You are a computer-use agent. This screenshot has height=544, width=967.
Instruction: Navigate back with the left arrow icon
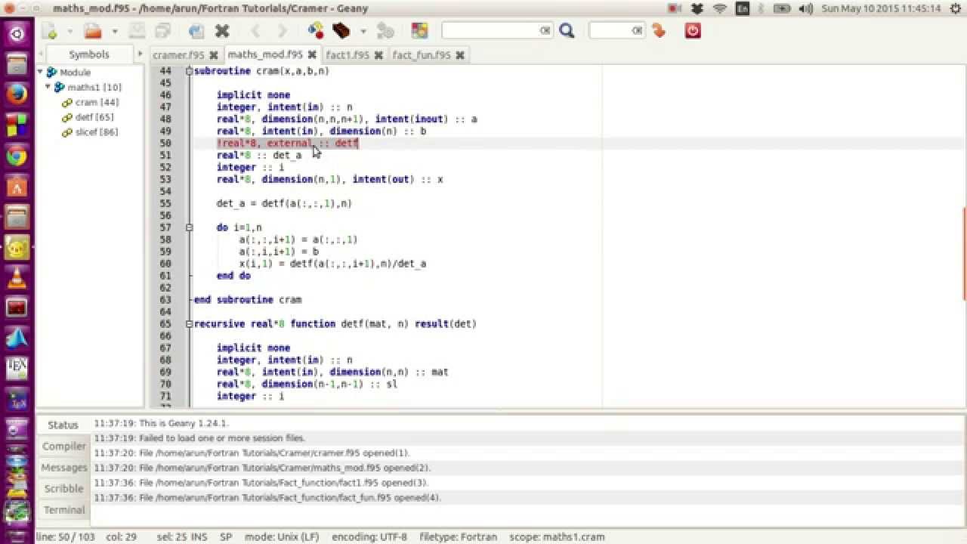[255, 31]
